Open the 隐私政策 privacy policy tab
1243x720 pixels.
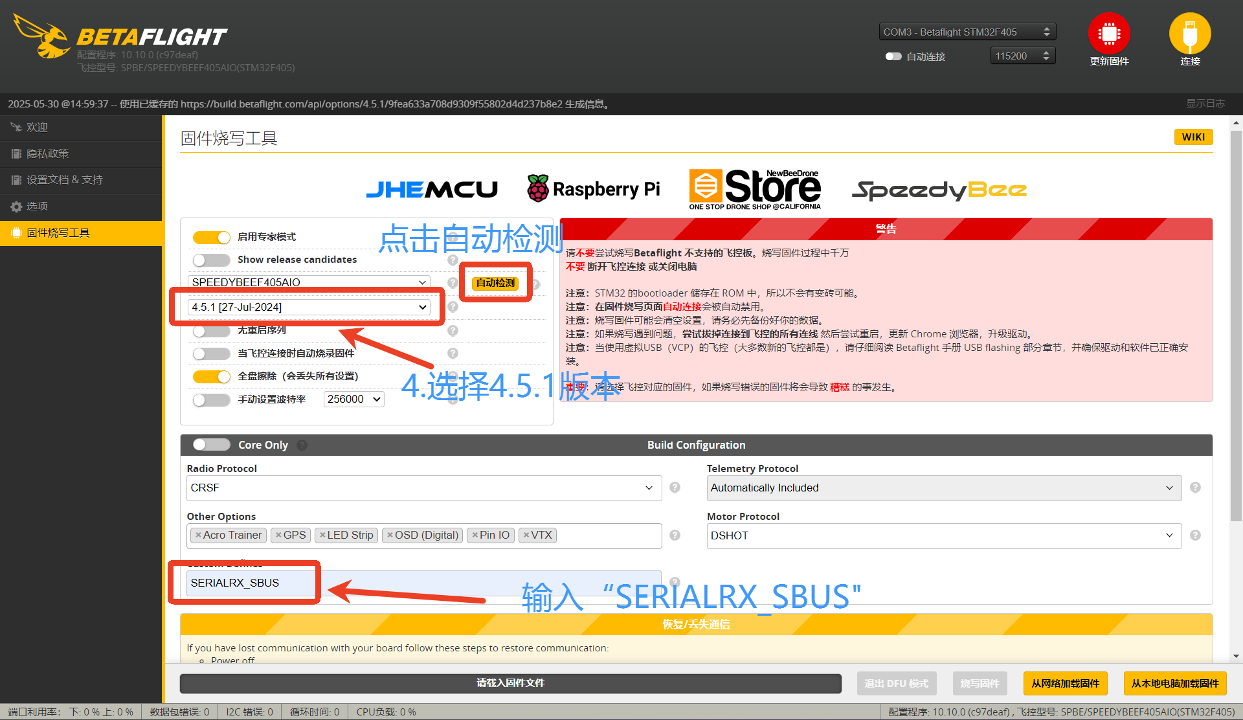[x=81, y=154]
